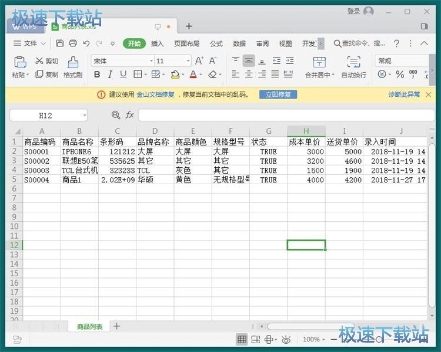The width and height of the screenshot is (441, 352).
Task: Click the Save icon in quick access toolbar
Action: [x=59, y=43]
